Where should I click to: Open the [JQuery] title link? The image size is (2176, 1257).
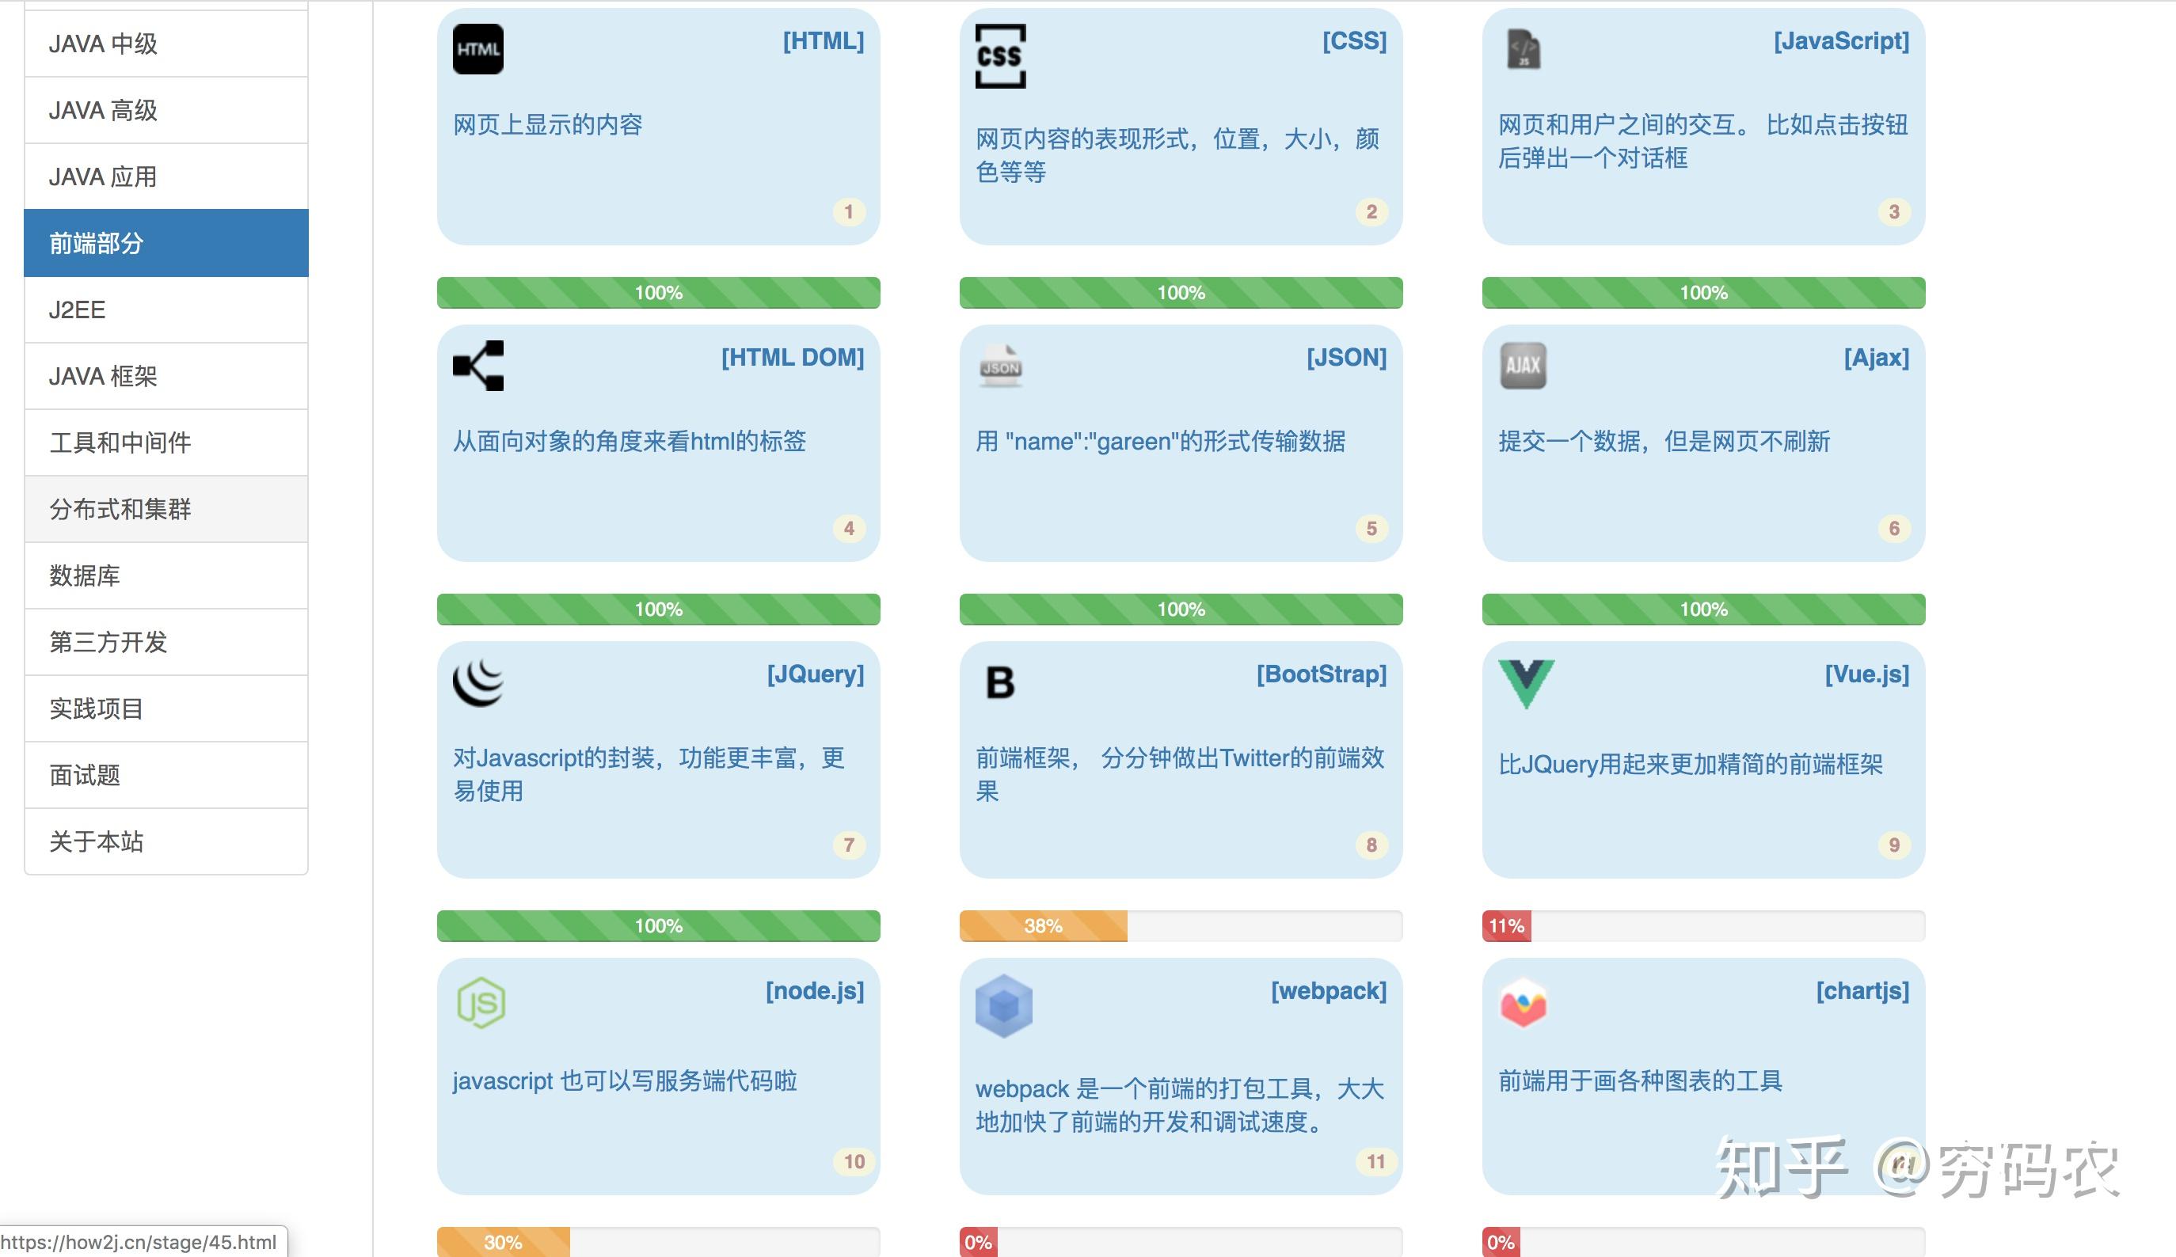pos(815,674)
